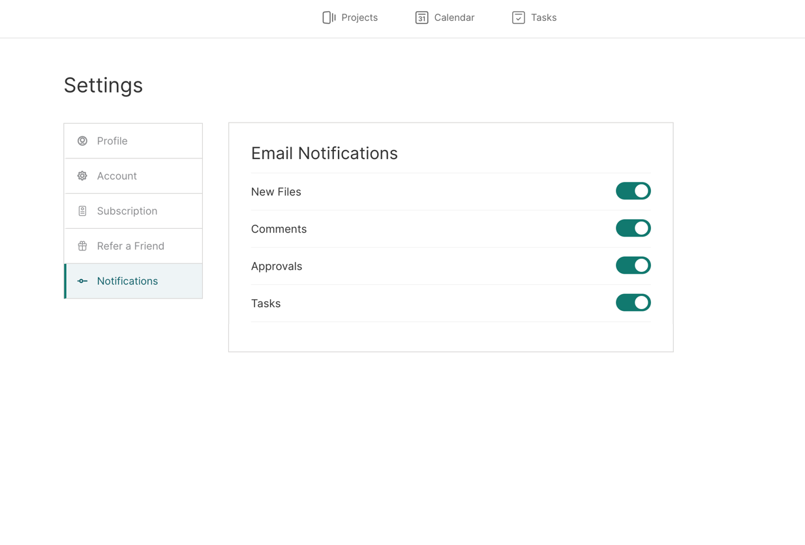
Task: Click the Projects icon in top navigation
Action: [329, 18]
